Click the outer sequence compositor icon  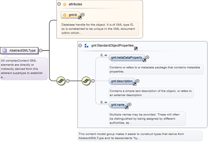tap(61, 81)
